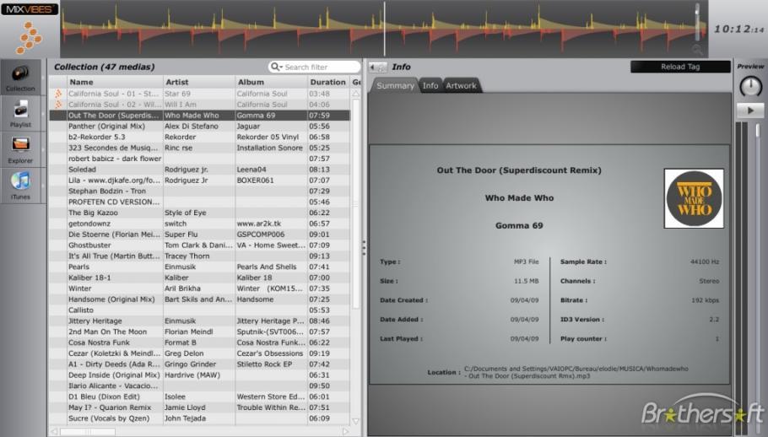Click the played marker on California Soul - 02

(x=58, y=105)
